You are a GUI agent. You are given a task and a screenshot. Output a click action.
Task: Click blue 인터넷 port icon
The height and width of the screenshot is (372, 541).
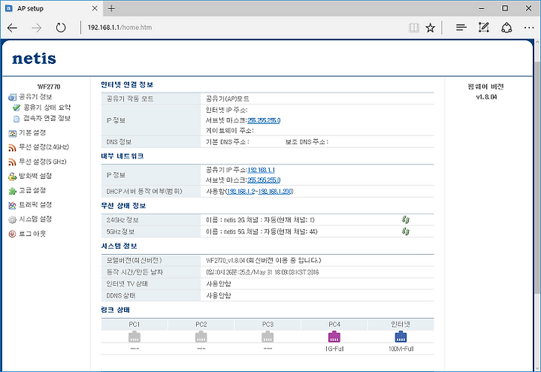[x=400, y=337]
